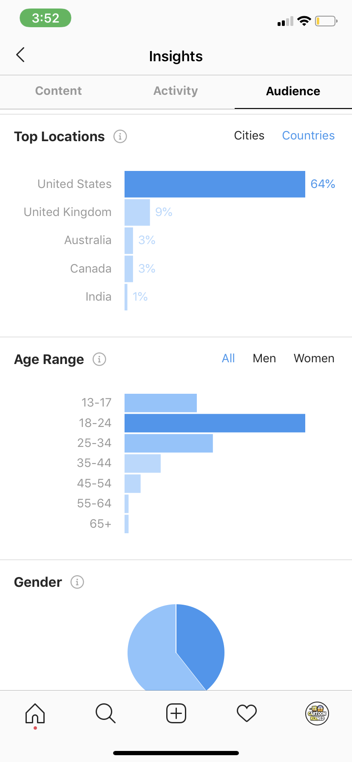Switch to the Content tab
Image resolution: width=352 pixels, height=762 pixels.
point(59,91)
